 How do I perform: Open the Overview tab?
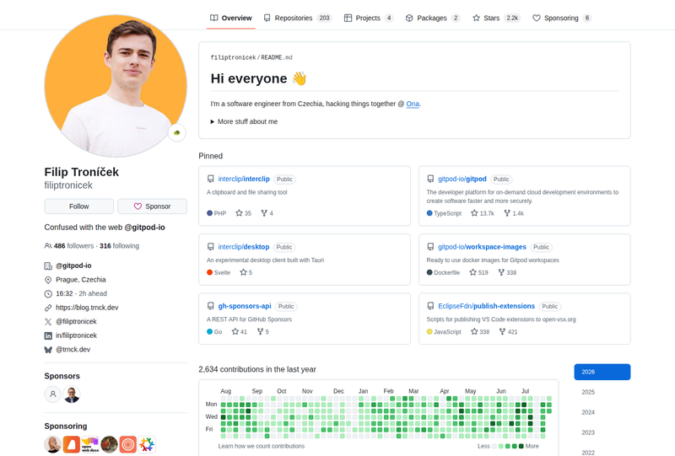(230, 18)
